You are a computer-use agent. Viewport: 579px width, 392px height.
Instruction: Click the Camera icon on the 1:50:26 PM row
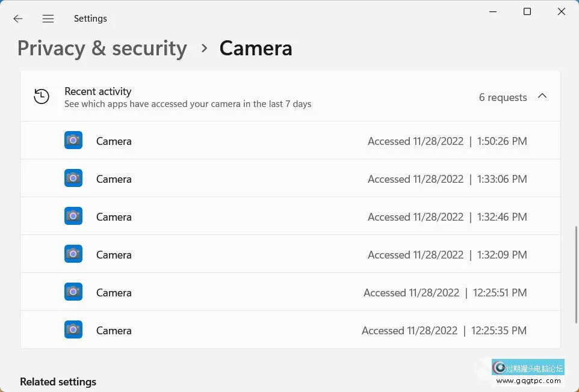pyautogui.click(x=73, y=140)
